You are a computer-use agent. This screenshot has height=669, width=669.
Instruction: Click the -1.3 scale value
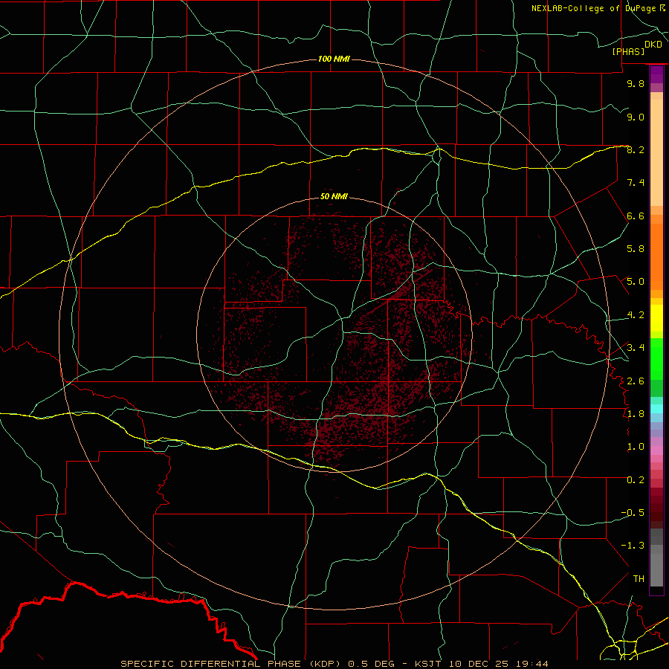(x=633, y=546)
